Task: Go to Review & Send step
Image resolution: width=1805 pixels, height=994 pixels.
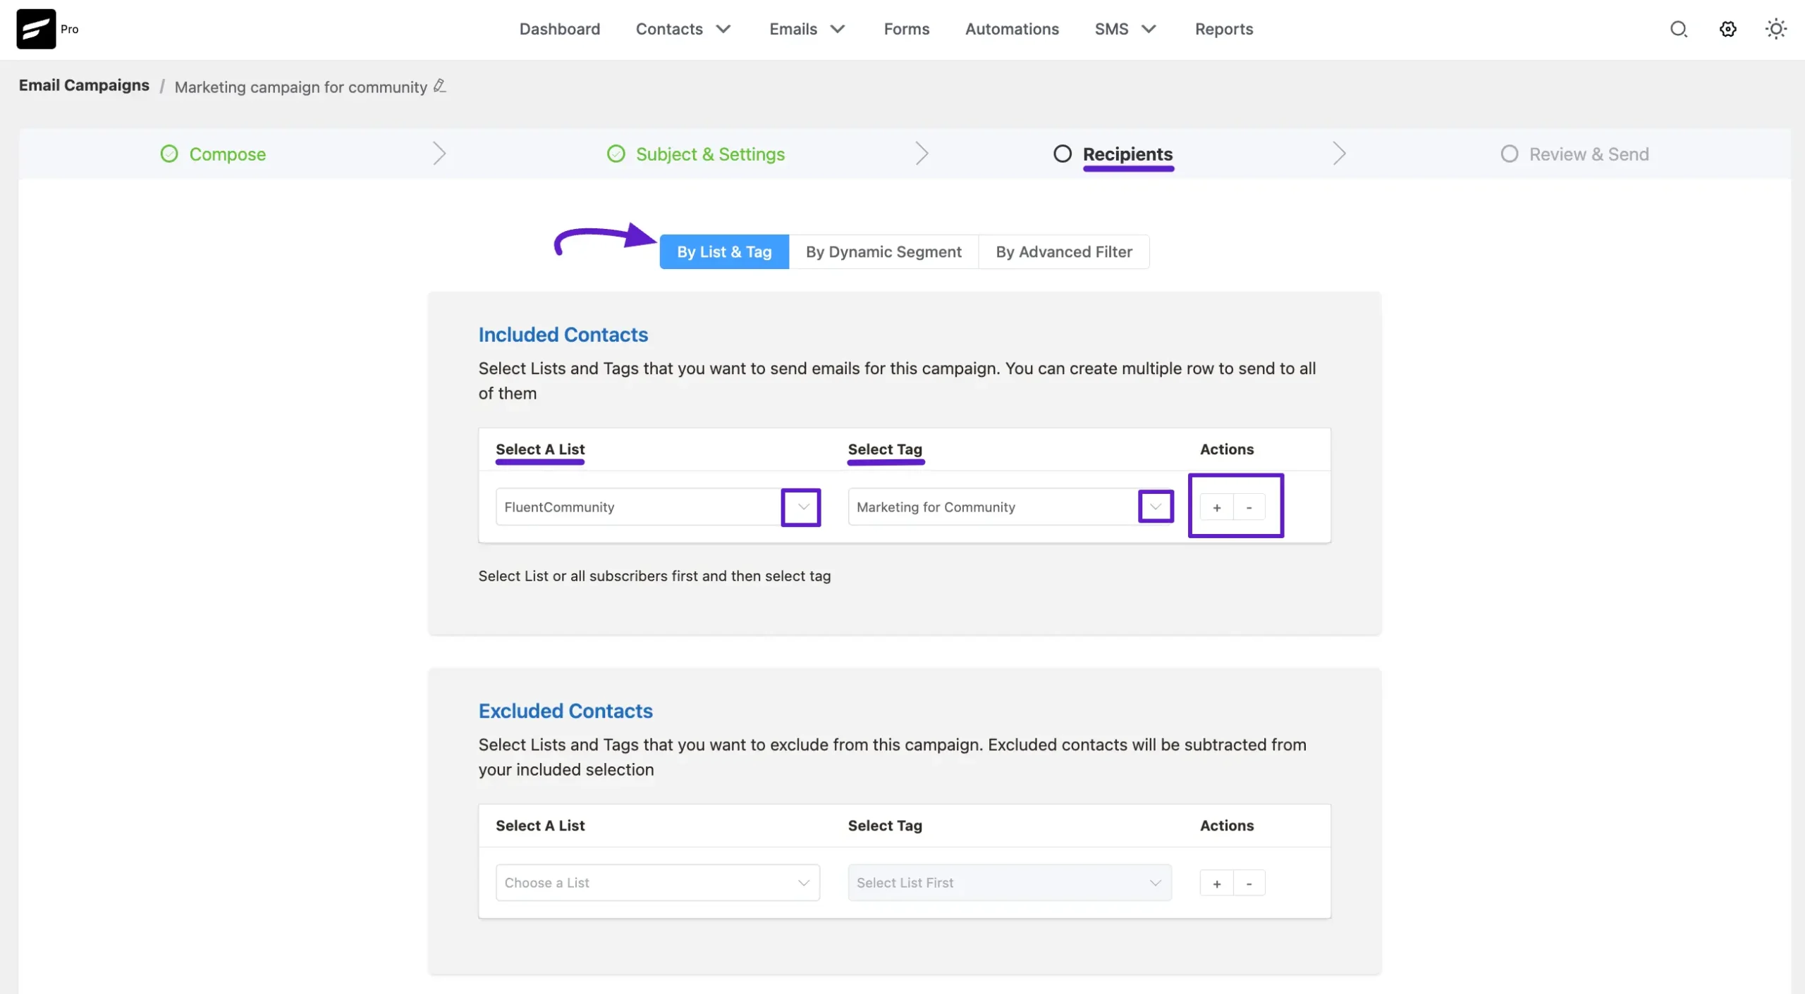Action: pos(1588,154)
